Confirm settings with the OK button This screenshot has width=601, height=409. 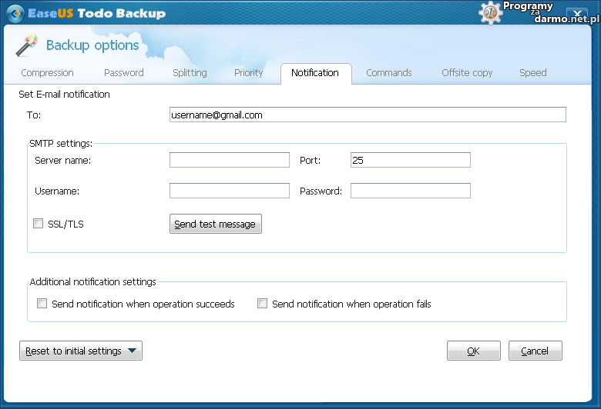tap(473, 351)
